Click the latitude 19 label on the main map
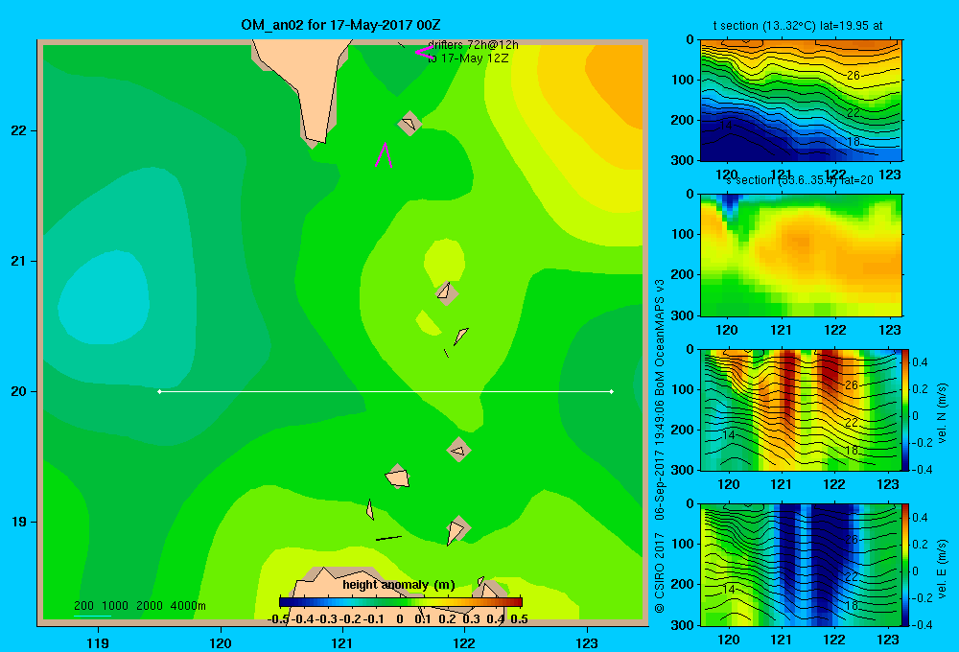959x652 pixels. click(19, 522)
